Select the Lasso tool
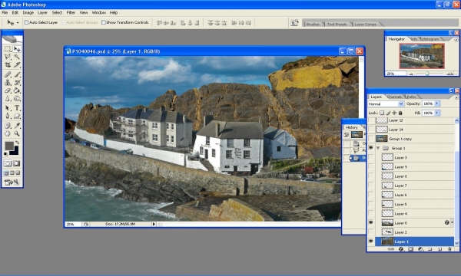The width and height of the screenshot is (461, 276). 8,57
